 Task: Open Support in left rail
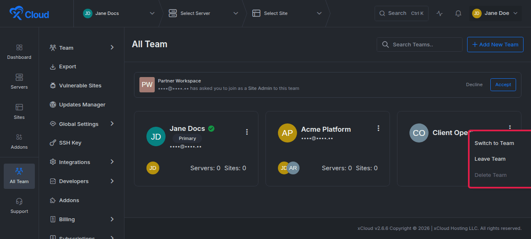(19, 206)
